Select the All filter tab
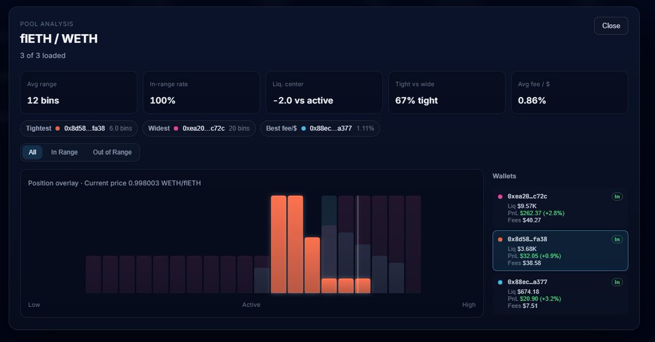Screen dimensions: 655x342 click(32, 152)
